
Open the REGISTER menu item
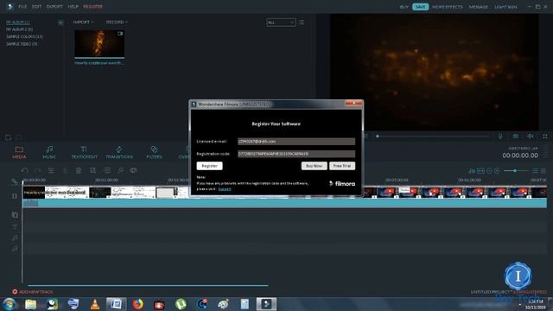tap(92, 7)
